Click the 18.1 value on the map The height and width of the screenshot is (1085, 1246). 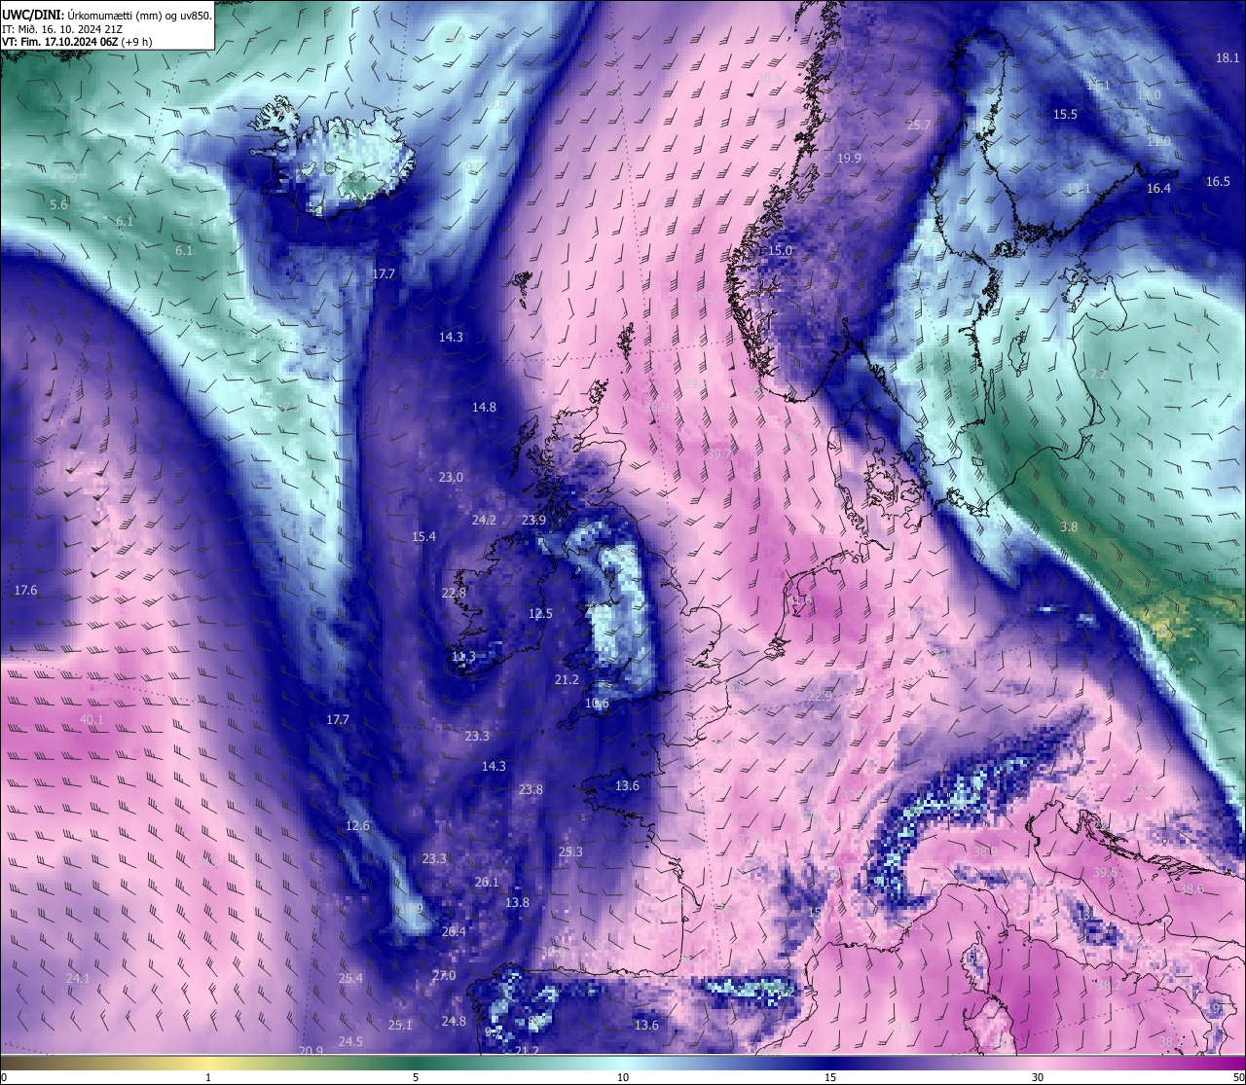(1228, 58)
